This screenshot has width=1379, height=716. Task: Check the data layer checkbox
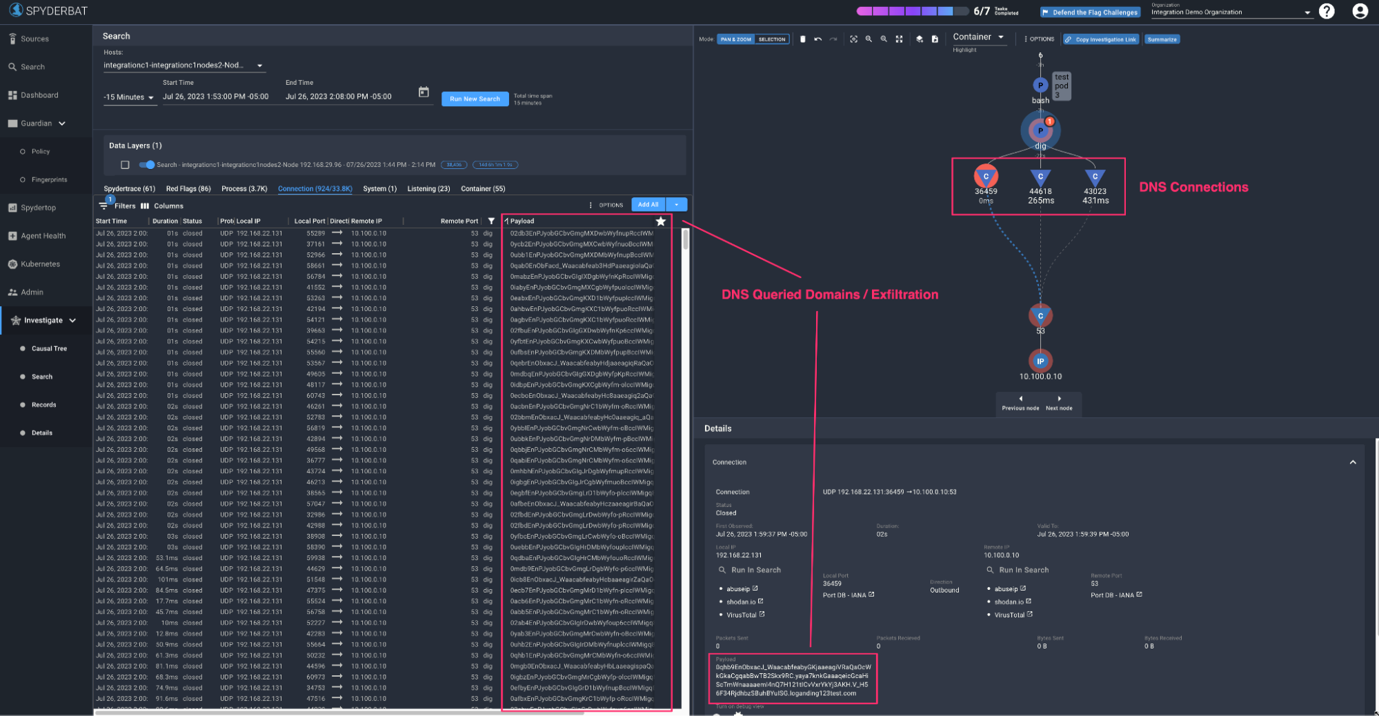(x=125, y=165)
